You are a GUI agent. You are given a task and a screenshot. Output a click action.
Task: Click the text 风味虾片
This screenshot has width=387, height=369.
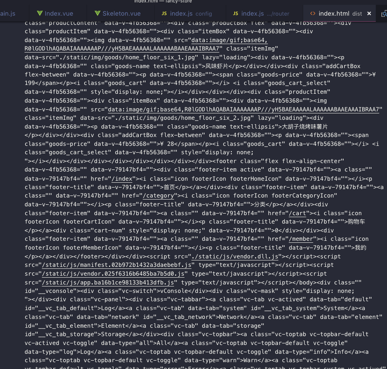pos(217,66)
